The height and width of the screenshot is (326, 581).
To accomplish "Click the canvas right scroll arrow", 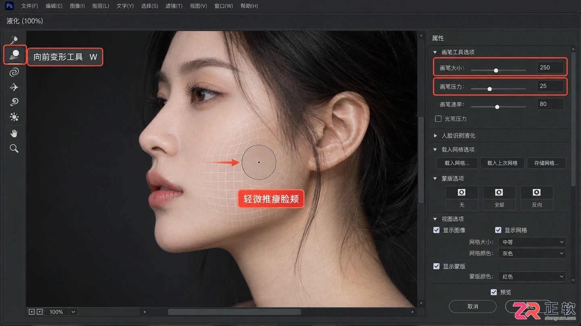I will [x=412, y=312].
